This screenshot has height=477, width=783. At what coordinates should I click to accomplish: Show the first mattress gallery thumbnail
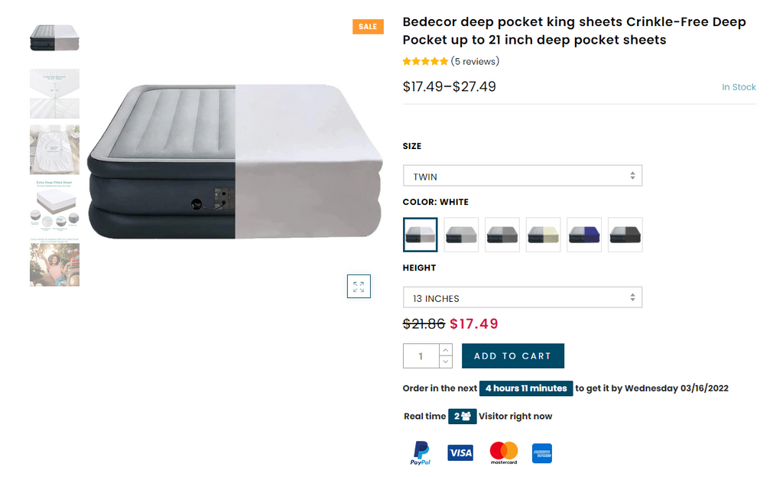coord(54,38)
